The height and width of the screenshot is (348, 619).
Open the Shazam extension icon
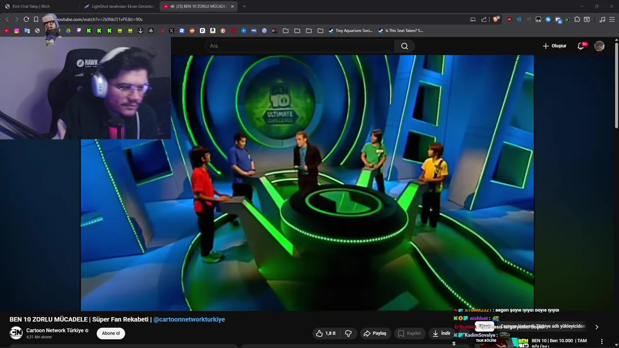548,19
